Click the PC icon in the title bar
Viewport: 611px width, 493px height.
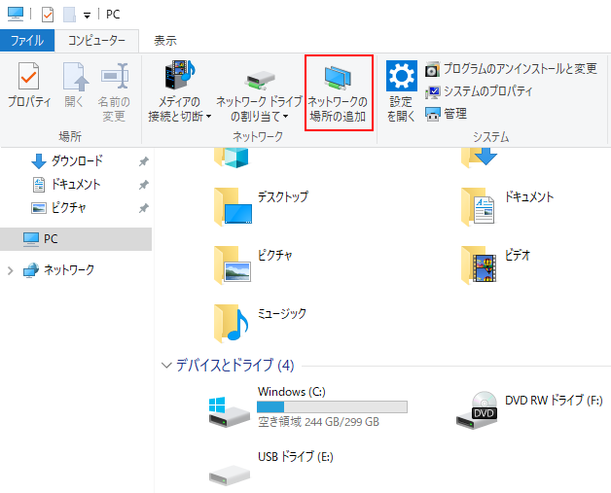[16, 14]
